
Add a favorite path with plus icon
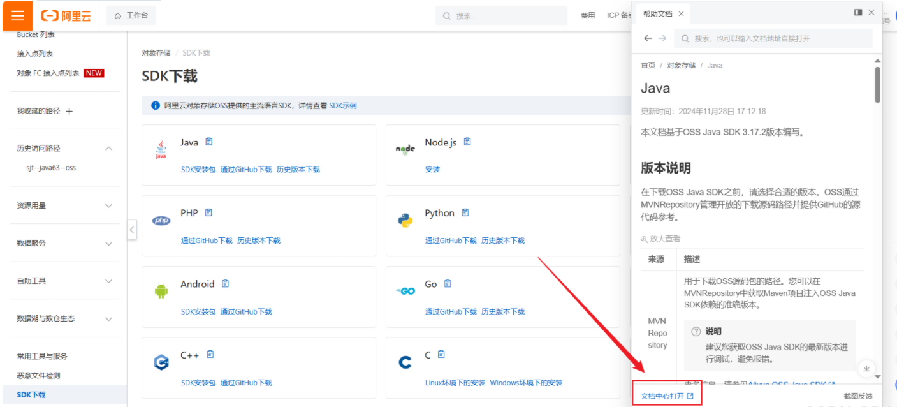[69, 111]
